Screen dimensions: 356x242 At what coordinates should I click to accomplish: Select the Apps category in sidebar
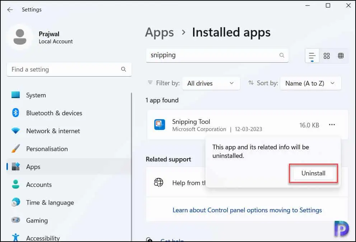click(69, 166)
